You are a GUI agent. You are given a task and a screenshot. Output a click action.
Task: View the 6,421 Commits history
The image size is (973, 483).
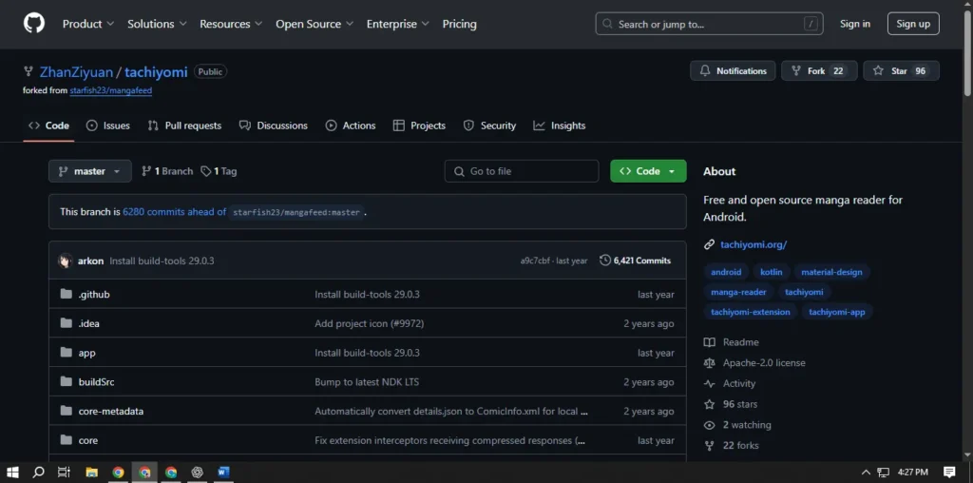click(635, 261)
